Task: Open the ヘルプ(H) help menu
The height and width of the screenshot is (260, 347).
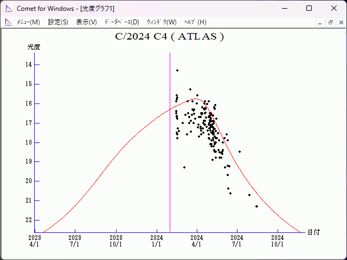Action: pos(195,22)
